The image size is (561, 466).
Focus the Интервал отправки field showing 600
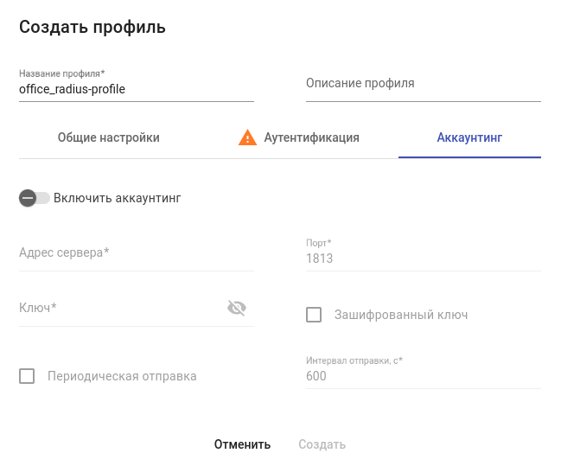point(423,376)
